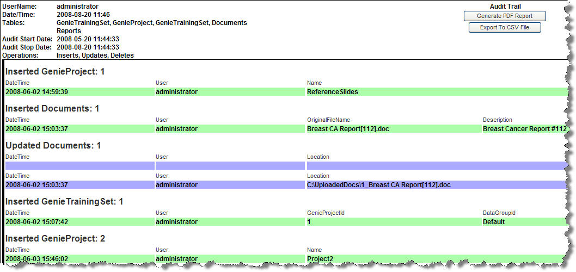Image resolution: width=576 pixels, height=272 pixels.
Task: Click the 'Inserted Documents: 1' heading
Action: 52,109
